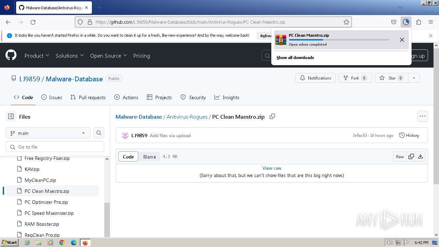Focus the Go to file input
The height and width of the screenshot is (247, 439).
(55, 146)
